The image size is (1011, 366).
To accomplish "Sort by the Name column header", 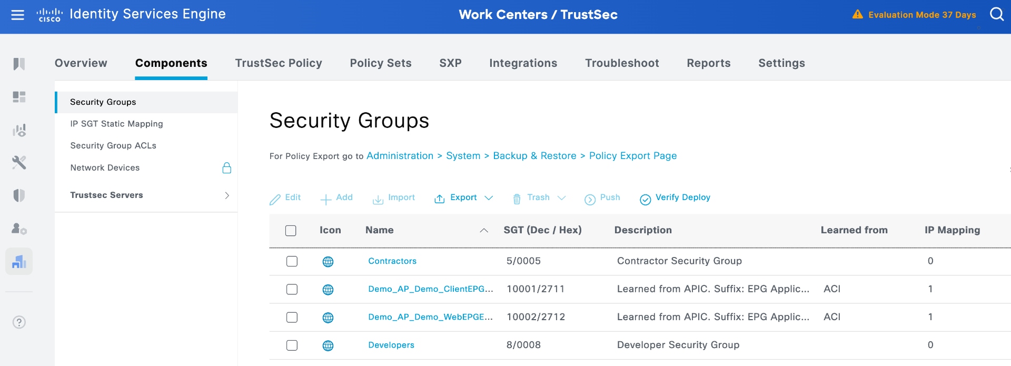I will coord(380,230).
